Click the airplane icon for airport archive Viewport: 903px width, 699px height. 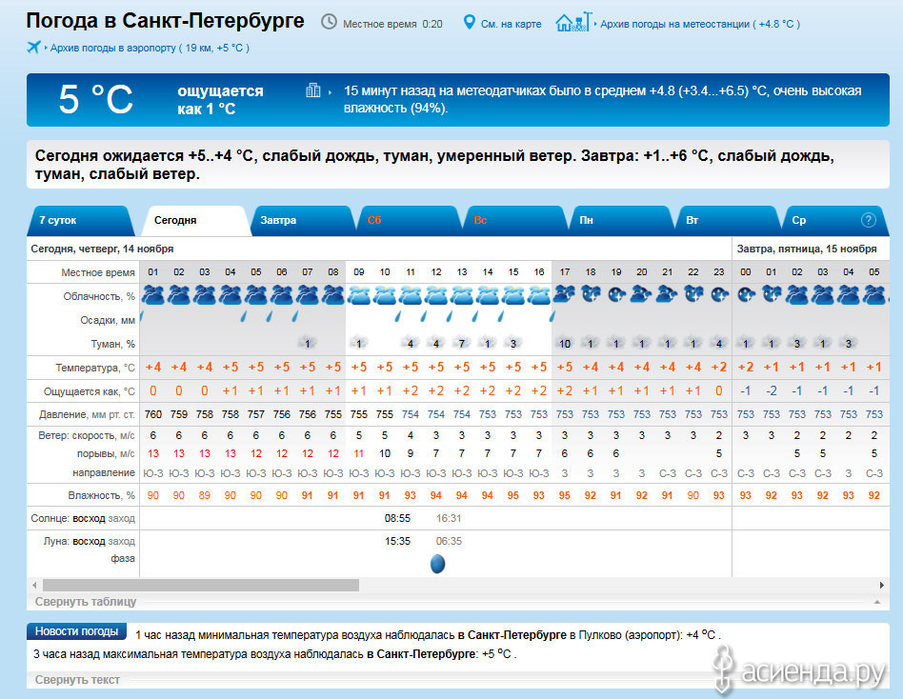tap(34, 48)
